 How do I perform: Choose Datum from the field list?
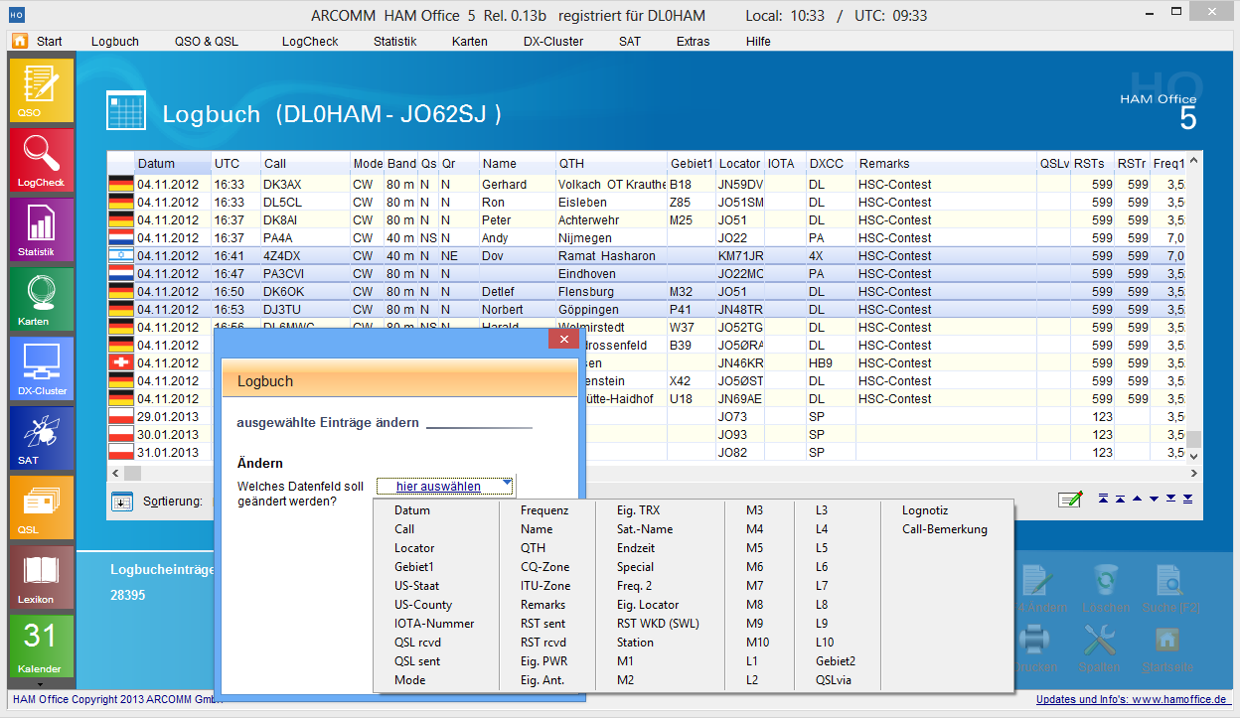point(412,510)
